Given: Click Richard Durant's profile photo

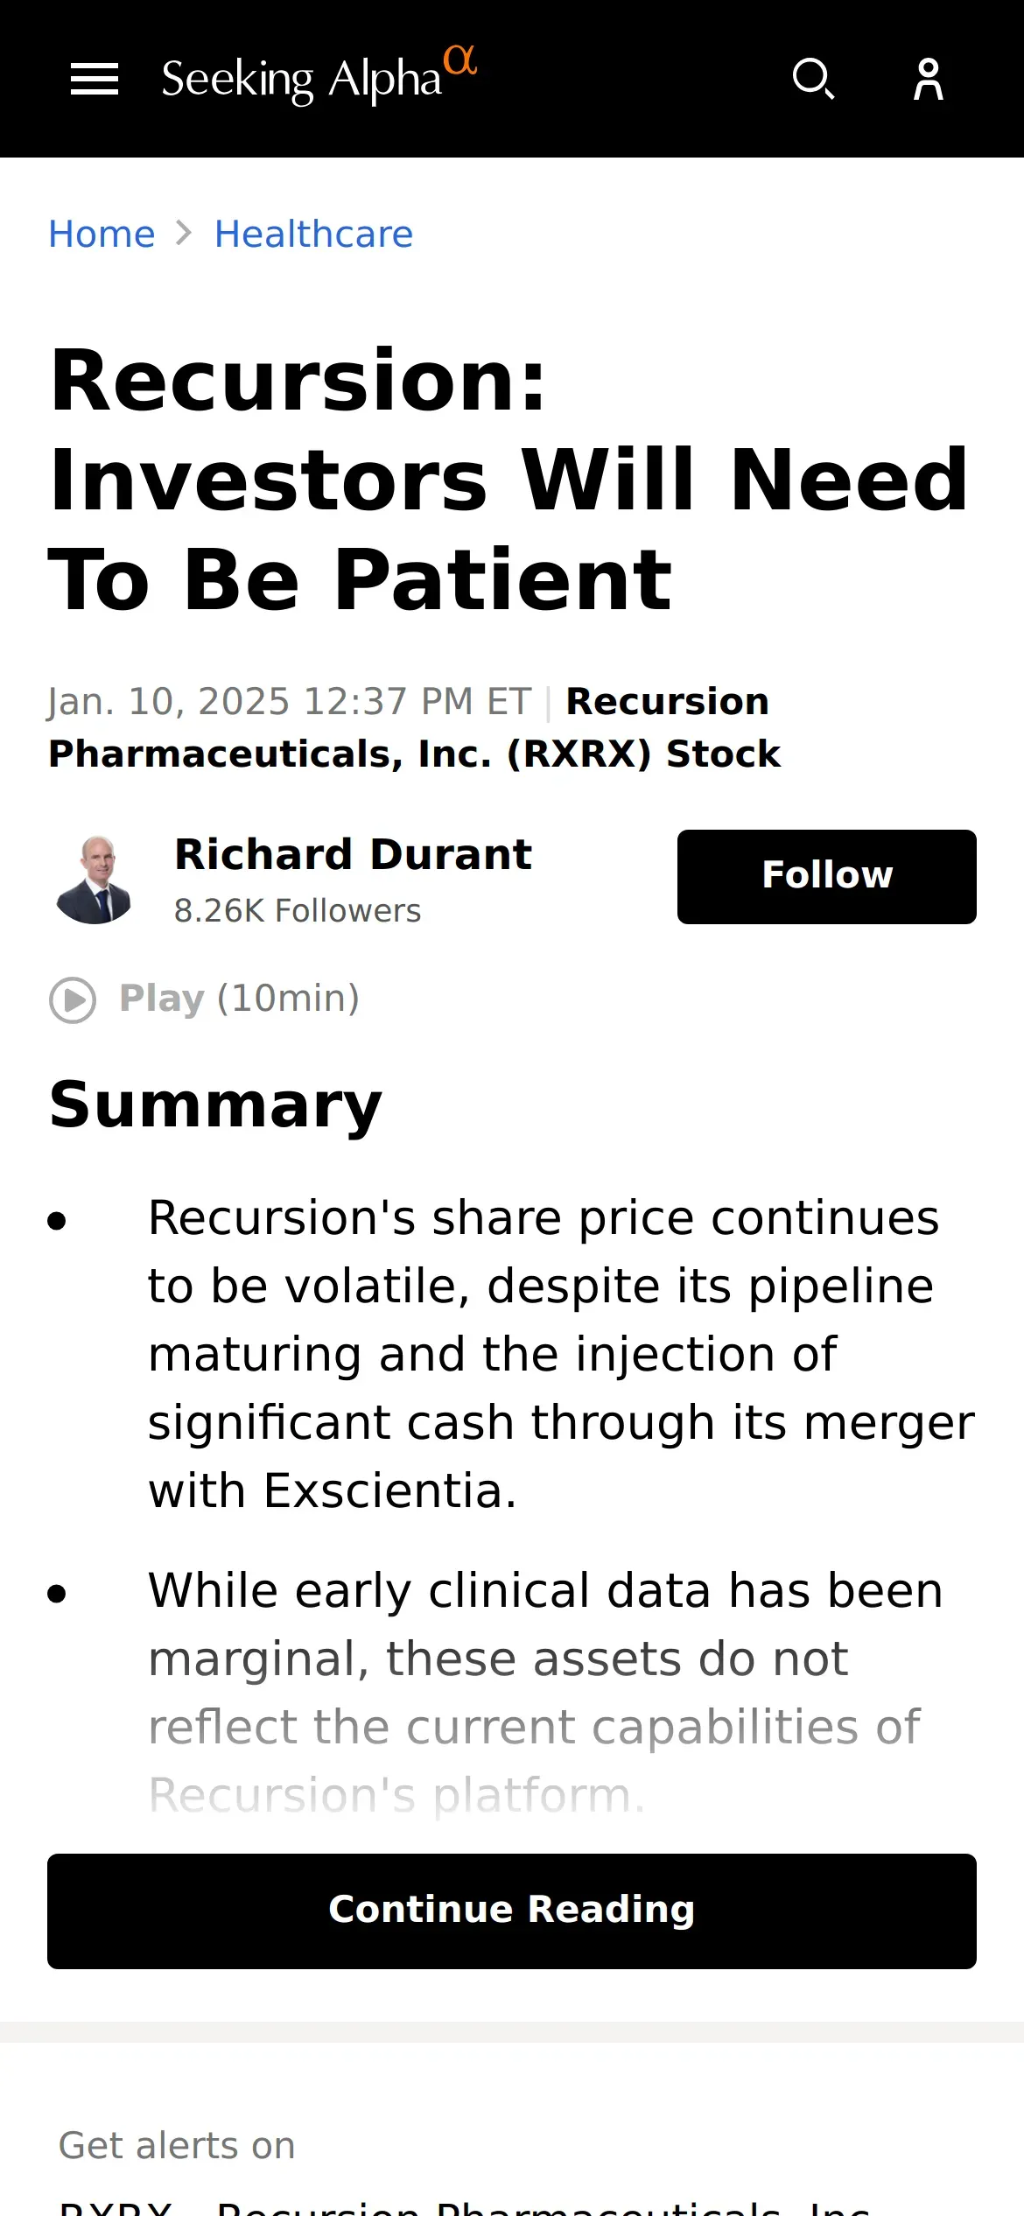Looking at the screenshot, I should click(95, 879).
